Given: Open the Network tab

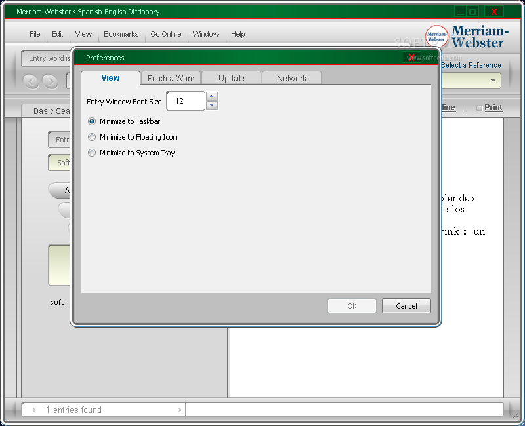Looking at the screenshot, I should 291,78.
